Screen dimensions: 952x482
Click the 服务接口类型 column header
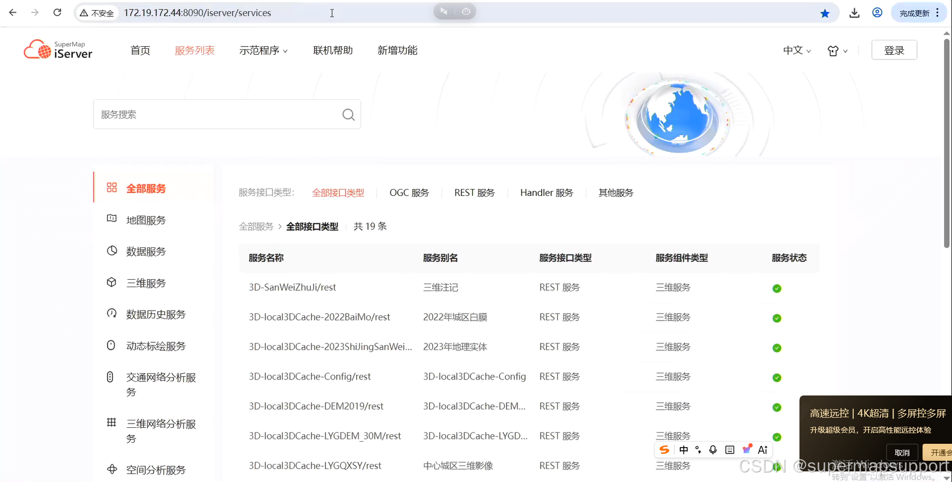pyautogui.click(x=566, y=258)
